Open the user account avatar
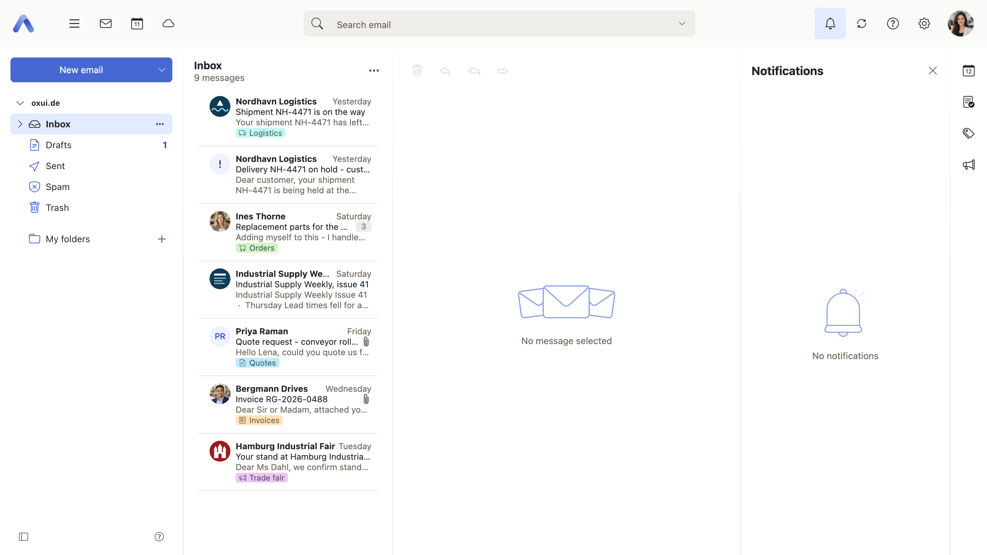This screenshot has height=555, width=987. click(x=961, y=24)
